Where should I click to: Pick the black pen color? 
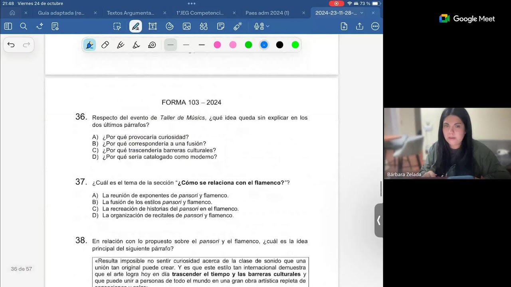click(279, 45)
